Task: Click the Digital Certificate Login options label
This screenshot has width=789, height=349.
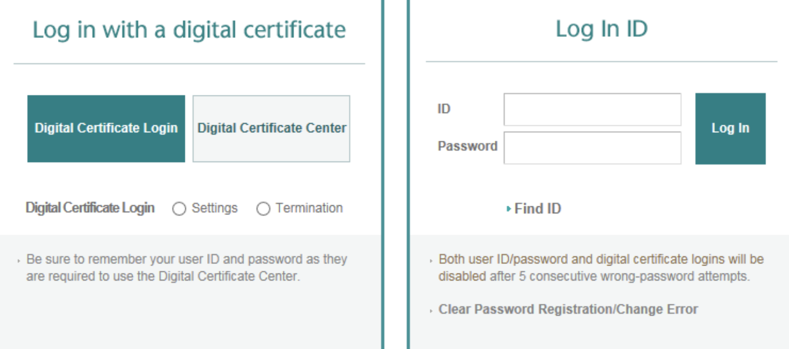Action: click(90, 208)
